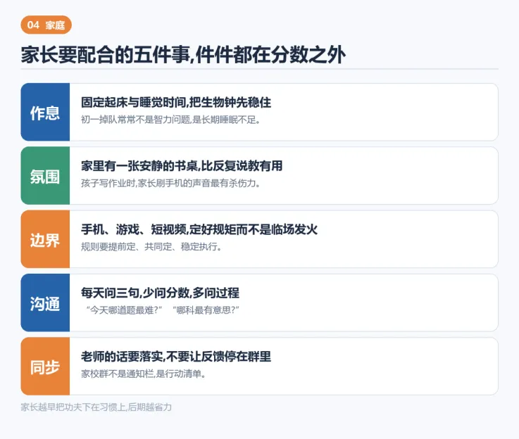Screen dimensions: 519x439
Task: Select the orange '边界' label block
Action: (x=45, y=239)
